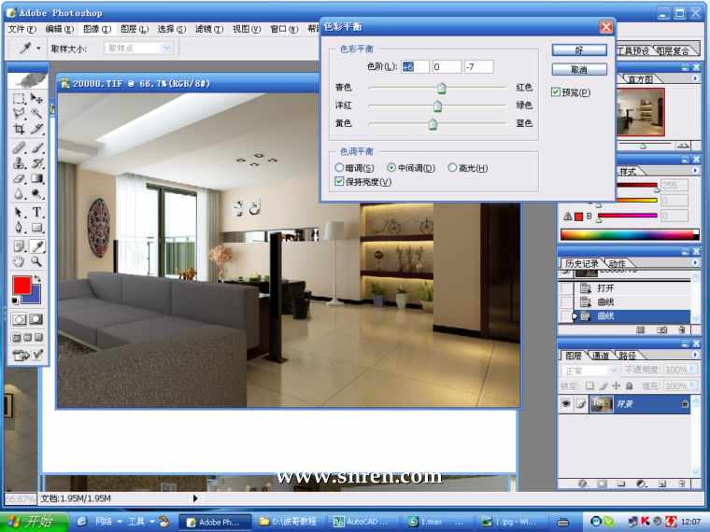Click History panel camera snapshot icon
The width and height of the screenshot is (710, 532).
click(662, 330)
